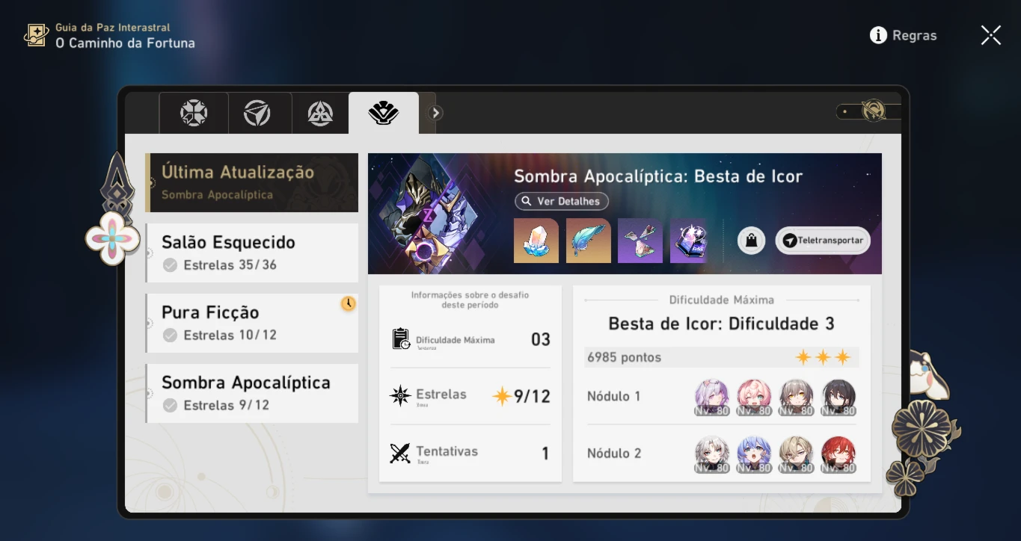Viewport: 1021px width, 541px height.
Task: Click the Tentativas value 1
Action: coord(545,454)
